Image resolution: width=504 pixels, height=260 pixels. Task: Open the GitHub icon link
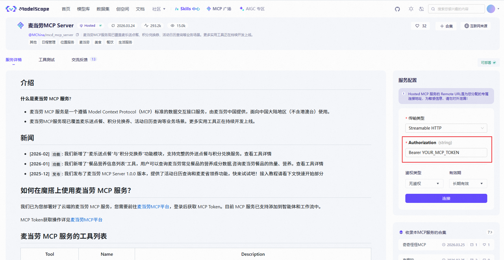(397, 9)
